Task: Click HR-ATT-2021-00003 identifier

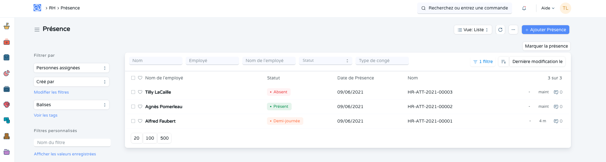Action: 430,92
